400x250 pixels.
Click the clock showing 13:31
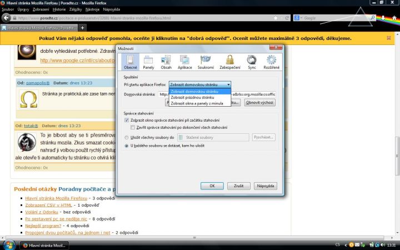[x=392, y=245]
